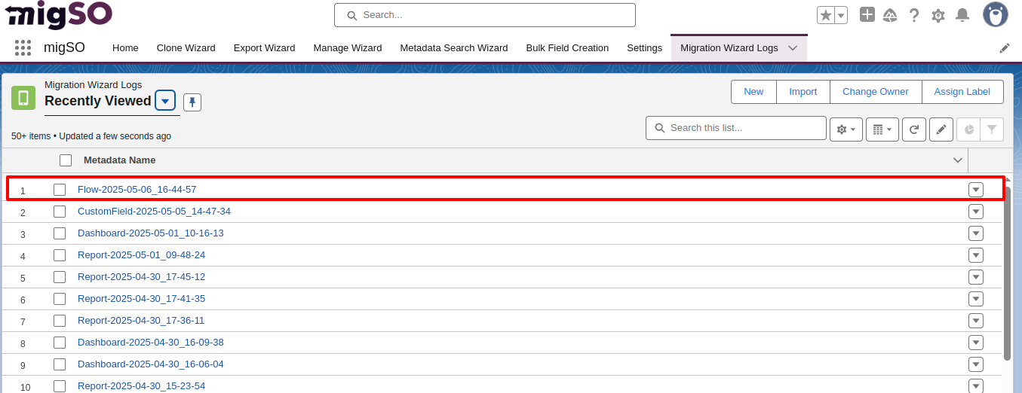This screenshot has height=393, width=1022.
Task: Open the list view controls gear dropdown
Action: (846, 129)
